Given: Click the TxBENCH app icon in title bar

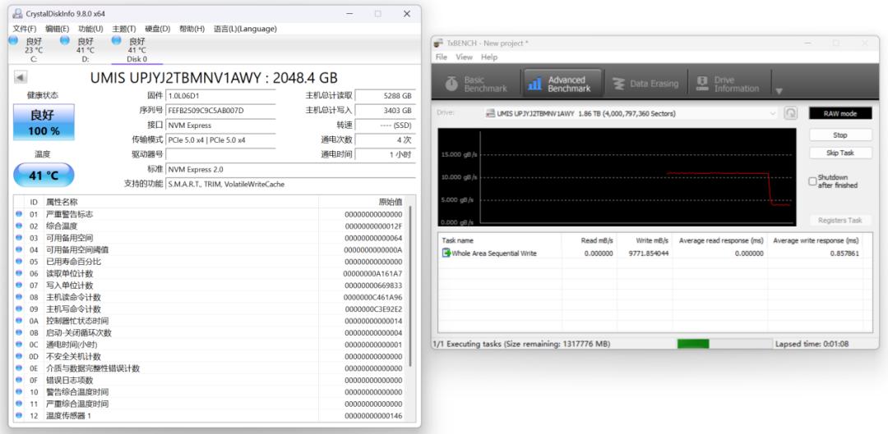Looking at the screenshot, I should pos(439,43).
